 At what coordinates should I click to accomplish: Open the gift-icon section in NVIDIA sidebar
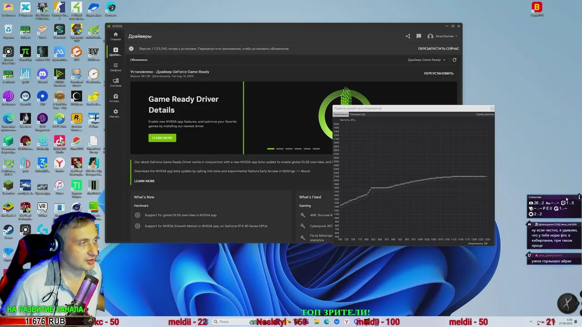115,98
